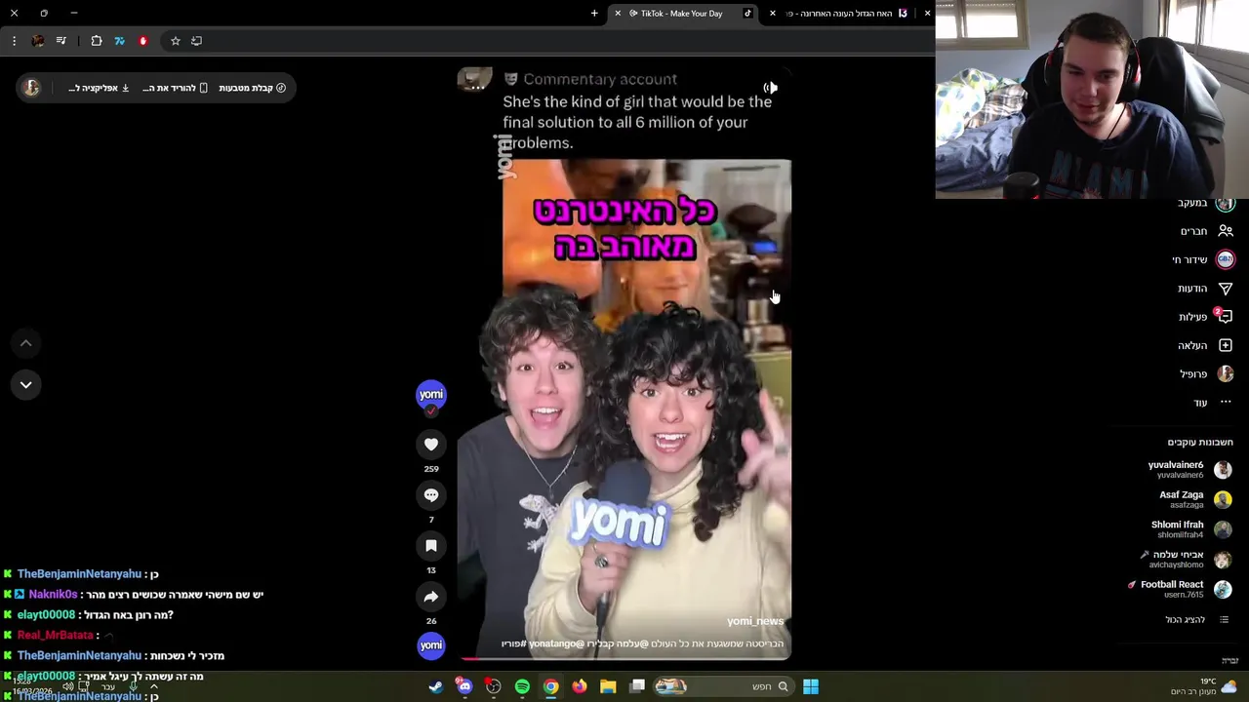Screen dimensions: 1249x702
Task: Open browser three-dot menu
Action: tap(14, 41)
